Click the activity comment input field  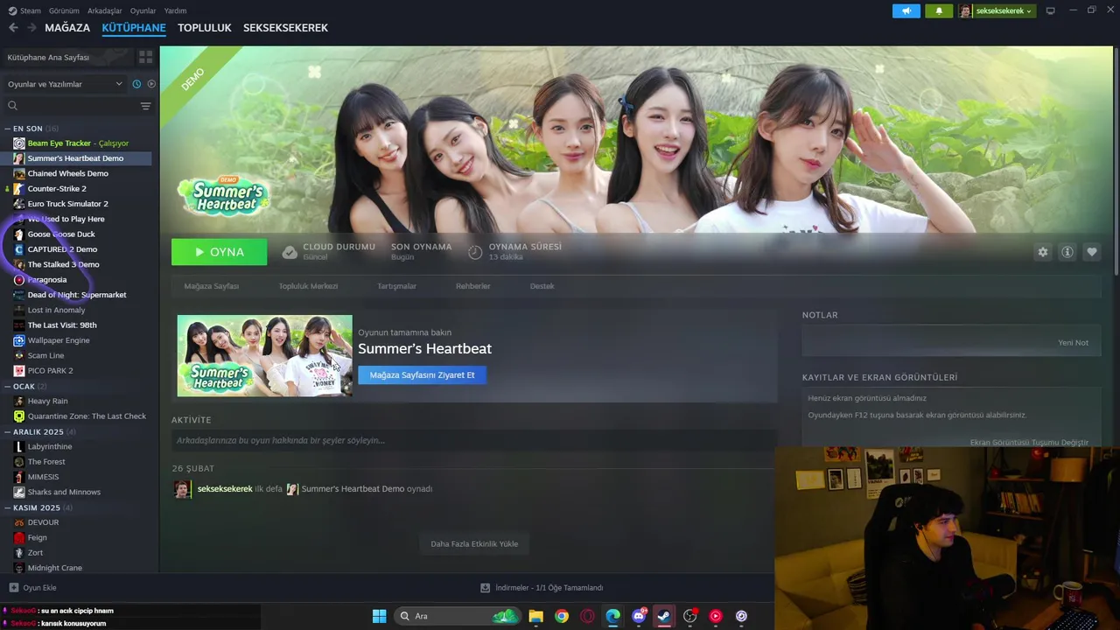[473, 440]
